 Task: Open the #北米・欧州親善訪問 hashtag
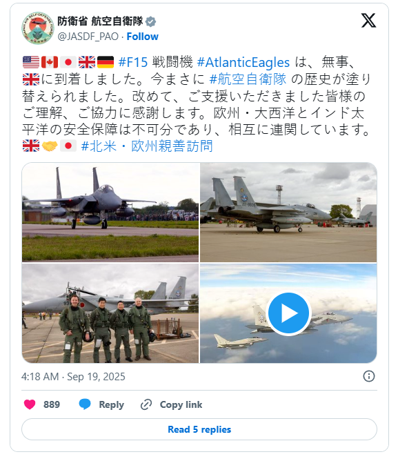coord(147,146)
